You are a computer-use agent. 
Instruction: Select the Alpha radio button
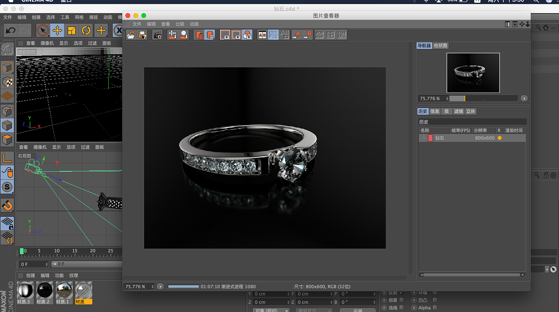(414, 308)
